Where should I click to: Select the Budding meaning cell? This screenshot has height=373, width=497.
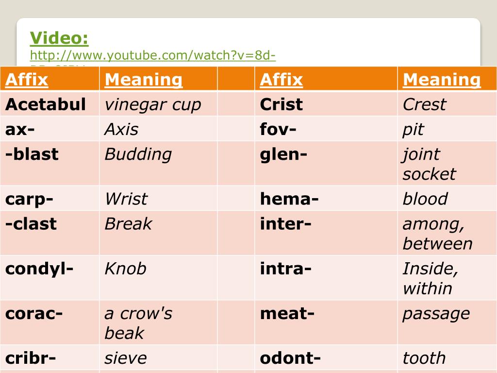tap(158, 164)
